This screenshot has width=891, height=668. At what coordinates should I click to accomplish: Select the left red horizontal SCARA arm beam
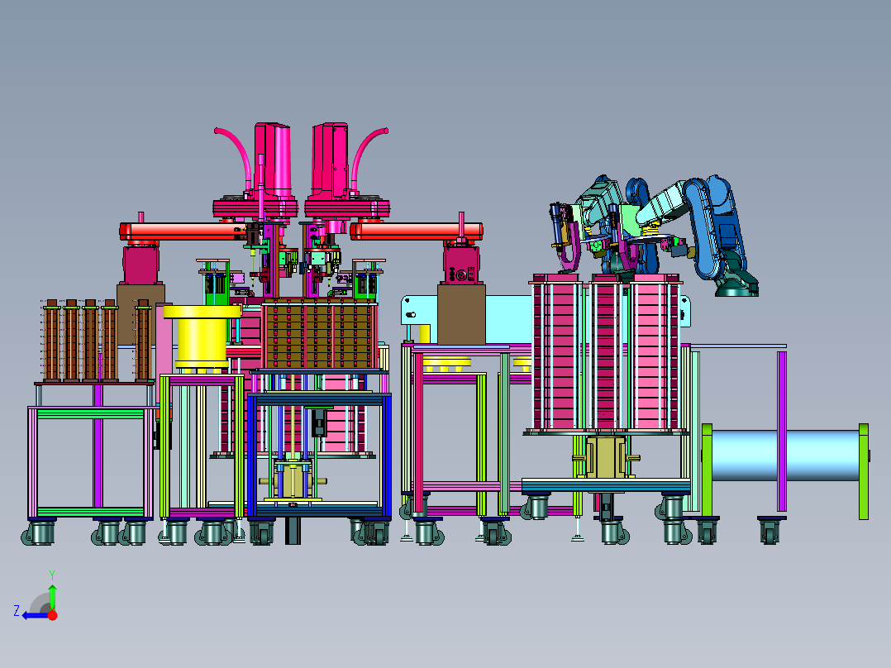[x=182, y=231]
